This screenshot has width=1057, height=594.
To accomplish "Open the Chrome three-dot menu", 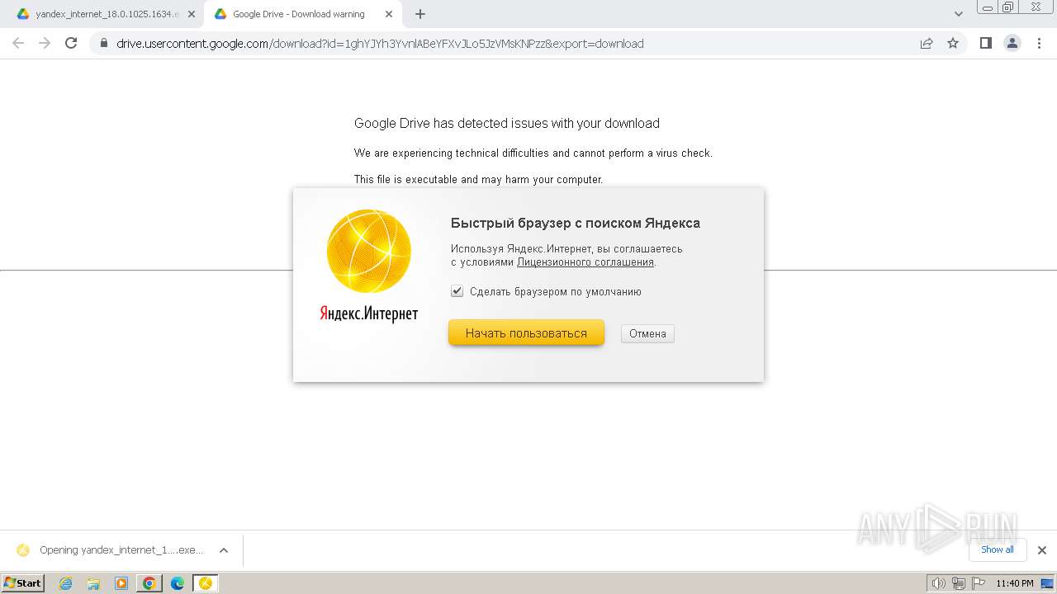I will pos(1040,44).
